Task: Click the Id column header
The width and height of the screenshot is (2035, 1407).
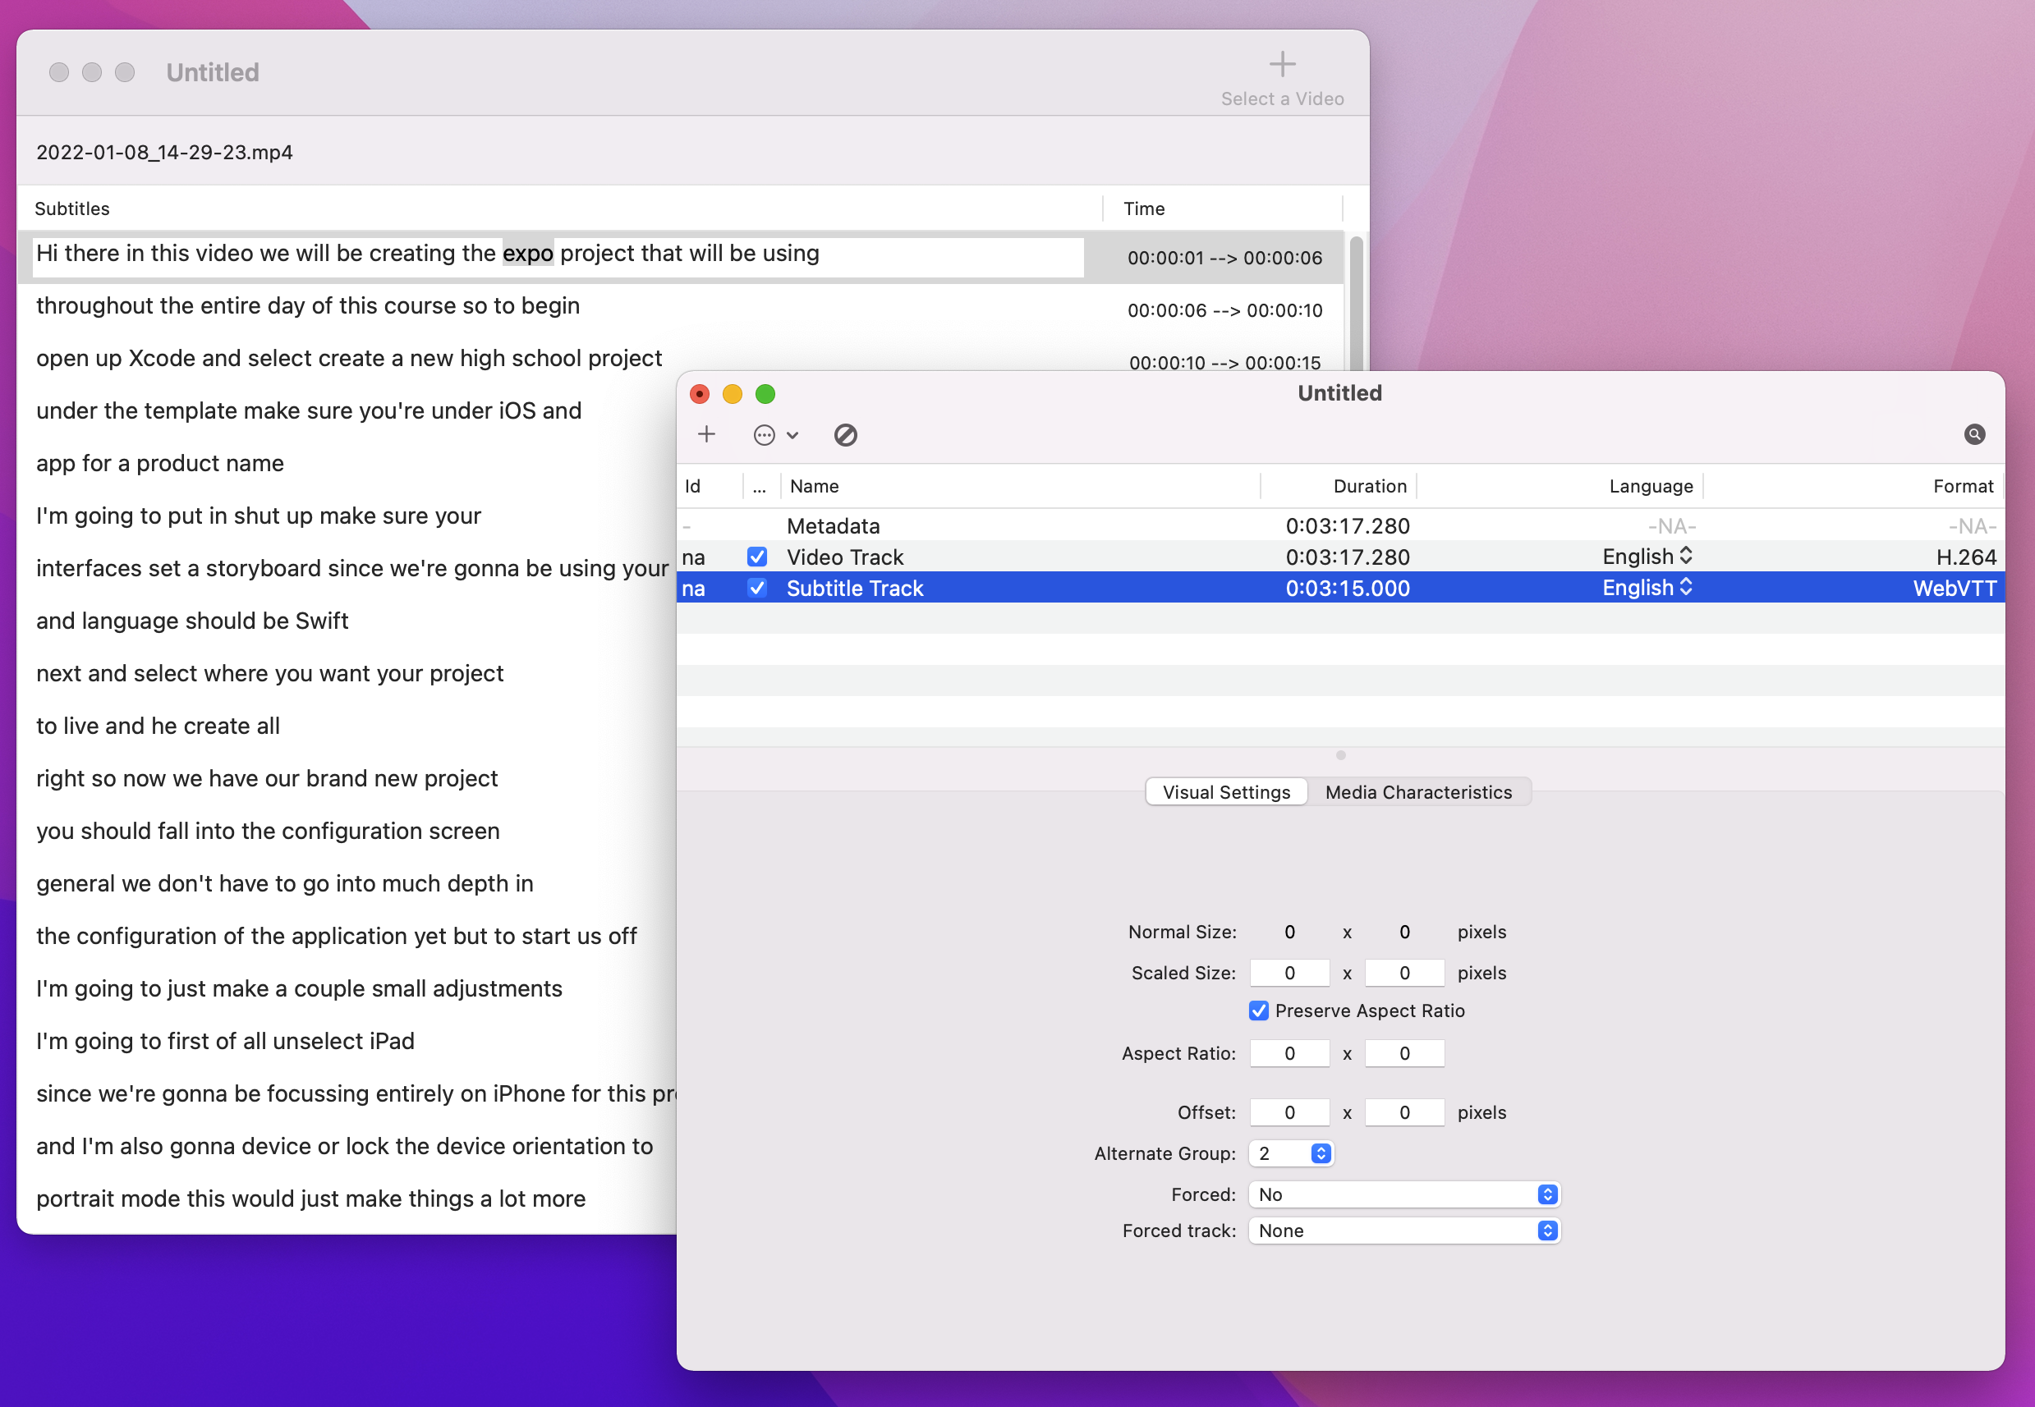Action: click(x=692, y=486)
